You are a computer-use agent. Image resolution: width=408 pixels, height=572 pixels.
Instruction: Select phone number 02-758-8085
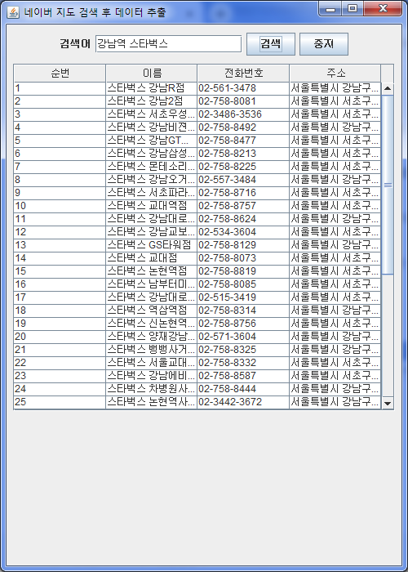click(243, 284)
